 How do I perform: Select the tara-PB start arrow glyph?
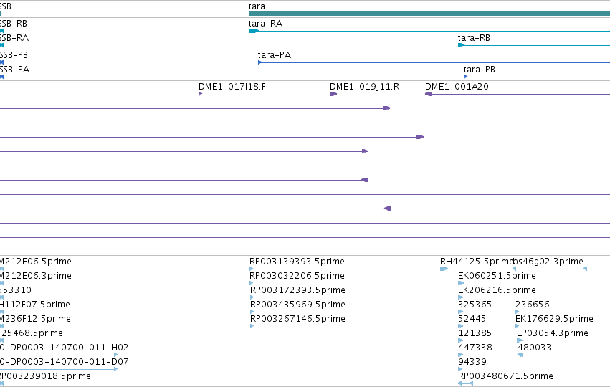(466, 77)
